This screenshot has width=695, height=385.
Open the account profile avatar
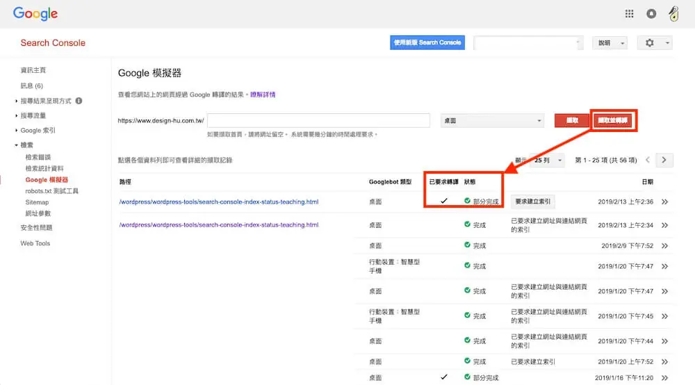pos(673,14)
